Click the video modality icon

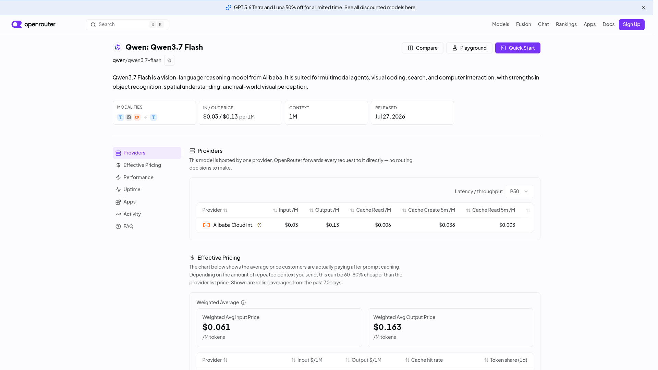137,117
